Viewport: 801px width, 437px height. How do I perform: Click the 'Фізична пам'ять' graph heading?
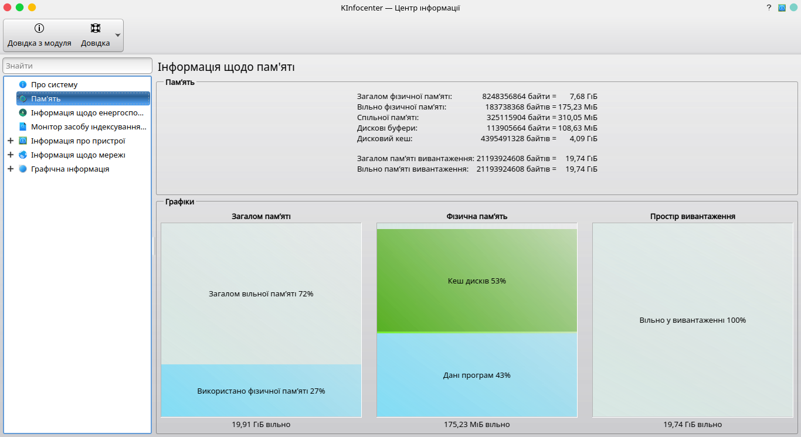coord(477,216)
